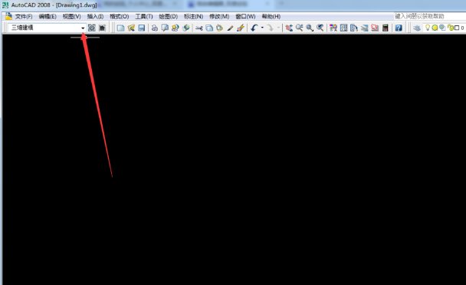The image size is (466, 285).
Task: Click the AutoCAD document icon in menu bar
Action: tap(8, 16)
